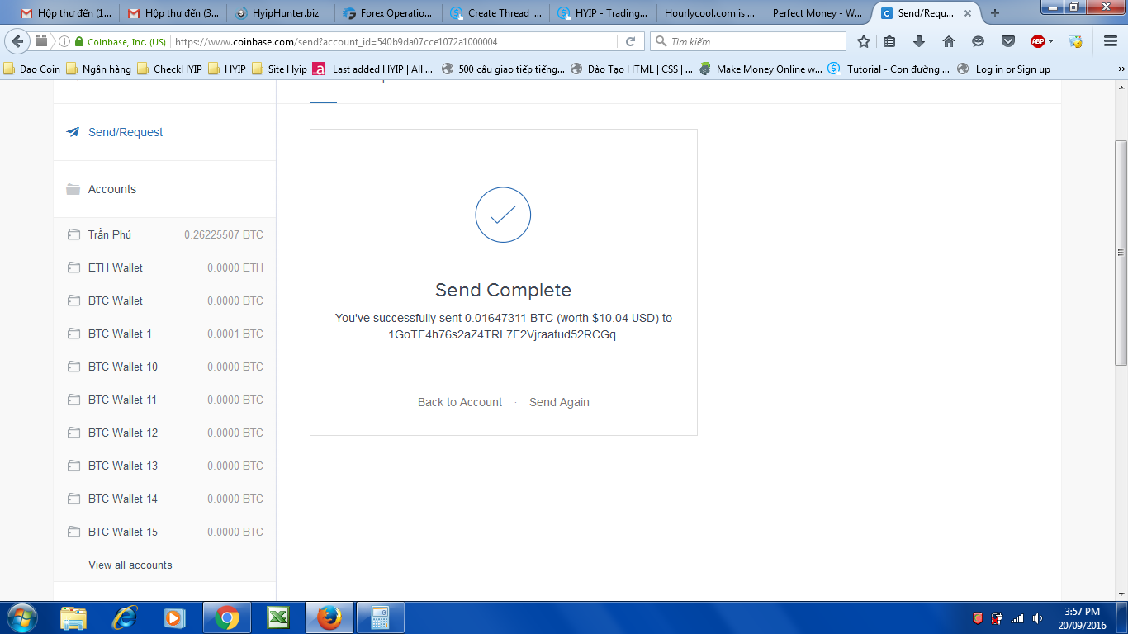1128x634 pixels.
Task: Open the Make Money Online bookmark
Action: pos(761,69)
